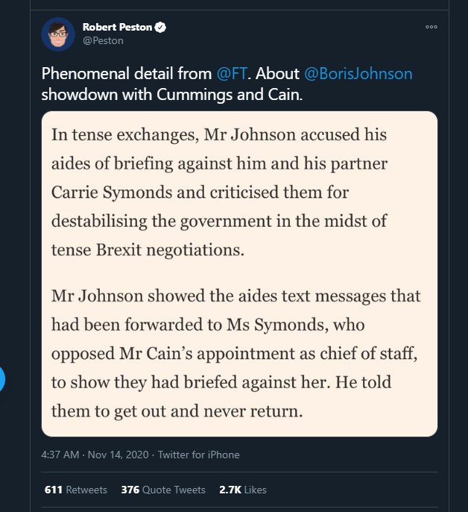View the 2.7K Likes list
The width and height of the screenshot is (468, 512).
pyautogui.click(x=243, y=490)
